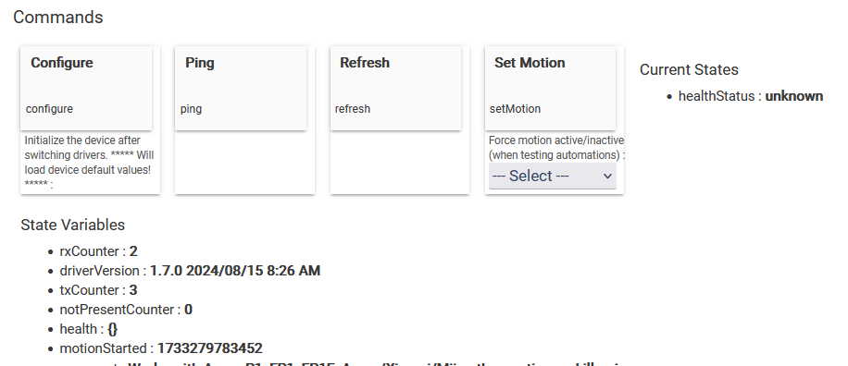Viewport: 848px width, 366px height.
Task: Select the txCounter state variable
Action: pos(98,290)
